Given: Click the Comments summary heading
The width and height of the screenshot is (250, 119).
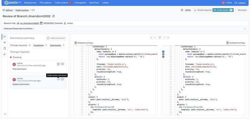Looking at the screenshot, I should [22, 38].
